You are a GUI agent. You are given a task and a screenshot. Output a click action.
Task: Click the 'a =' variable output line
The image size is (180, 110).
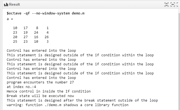click(x=9, y=18)
